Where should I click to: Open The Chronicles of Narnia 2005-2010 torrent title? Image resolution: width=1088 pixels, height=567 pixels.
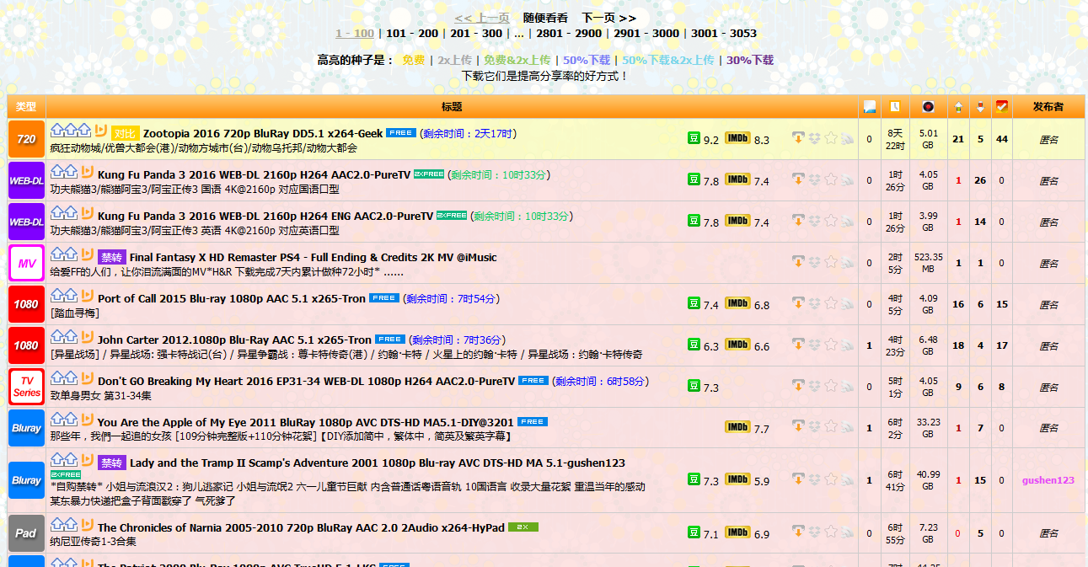click(301, 527)
